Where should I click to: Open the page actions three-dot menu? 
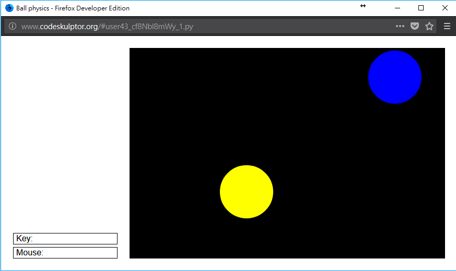[x=400, y=27]
